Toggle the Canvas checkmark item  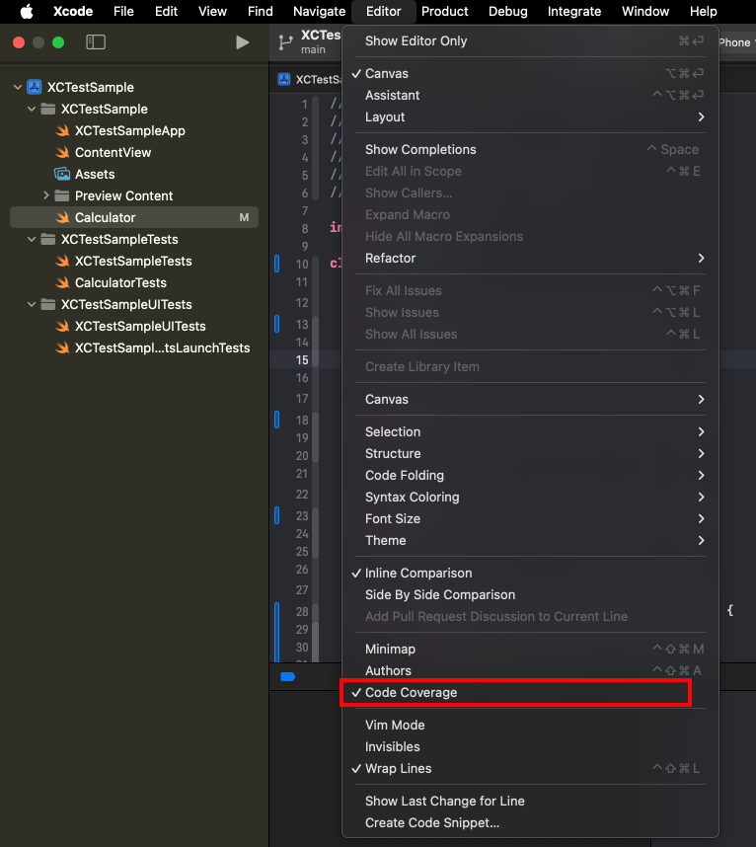pos(530,73)
